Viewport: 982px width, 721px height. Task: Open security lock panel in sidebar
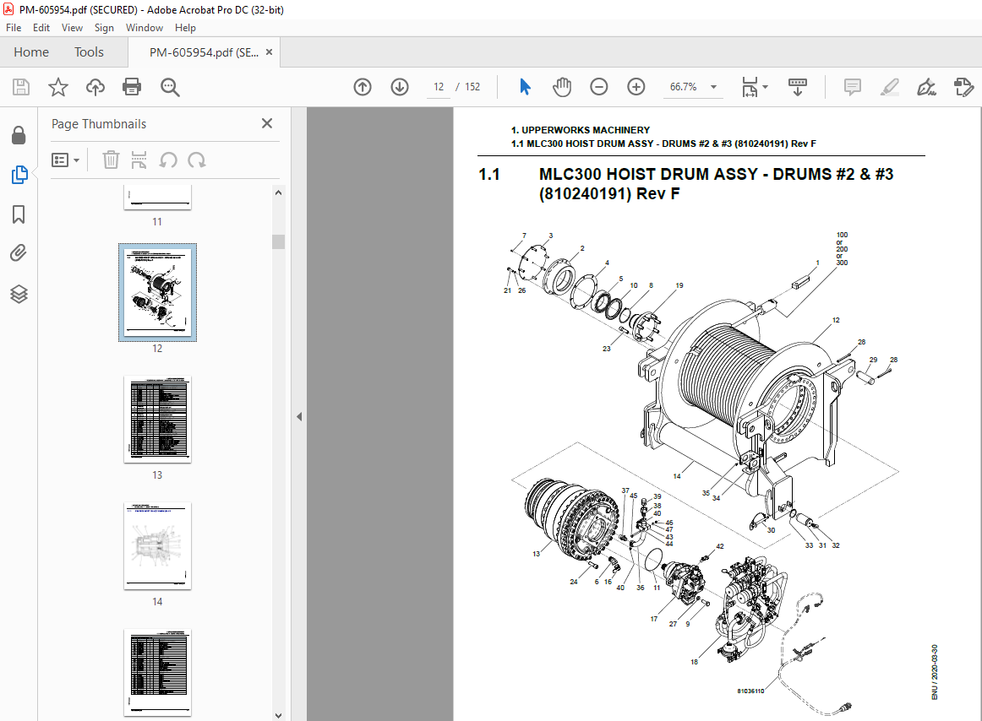[x=19, y=135]
